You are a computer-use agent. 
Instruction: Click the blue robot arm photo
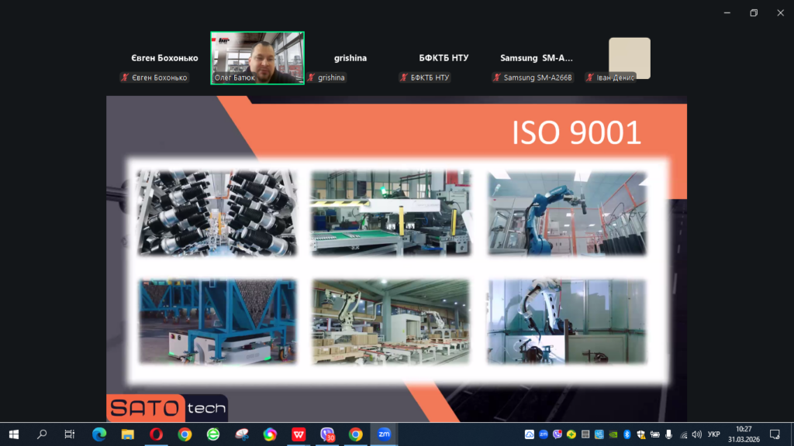(568, 212)
